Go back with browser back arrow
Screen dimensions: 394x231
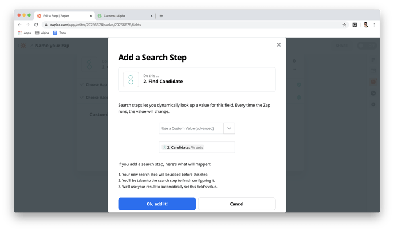(x=20, y=25)
